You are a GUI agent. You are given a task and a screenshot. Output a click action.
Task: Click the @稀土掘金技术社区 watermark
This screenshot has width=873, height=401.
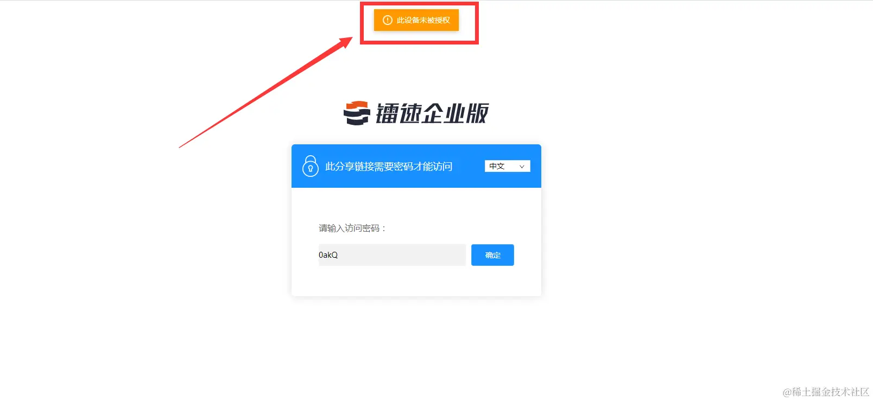pos(826,392)
